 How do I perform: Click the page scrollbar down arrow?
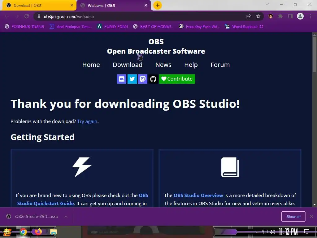coord(315,205)
